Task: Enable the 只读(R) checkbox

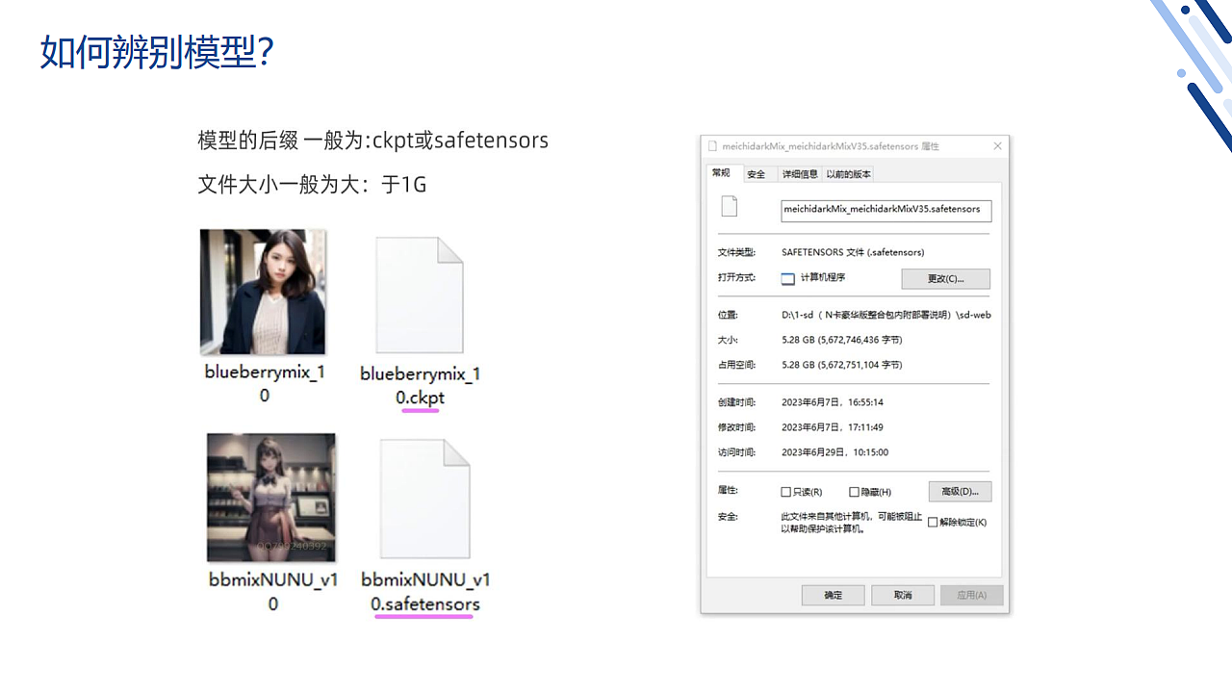Action: pos(786,491)
